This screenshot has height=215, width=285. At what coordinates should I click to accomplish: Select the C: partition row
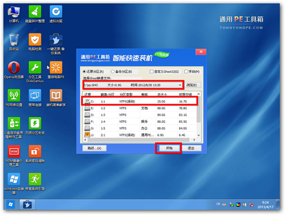[140, 101]
